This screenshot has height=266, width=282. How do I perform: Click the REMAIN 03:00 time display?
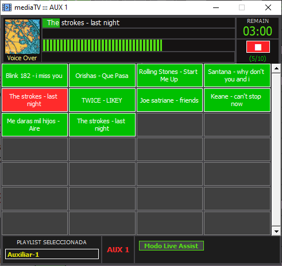257,28
